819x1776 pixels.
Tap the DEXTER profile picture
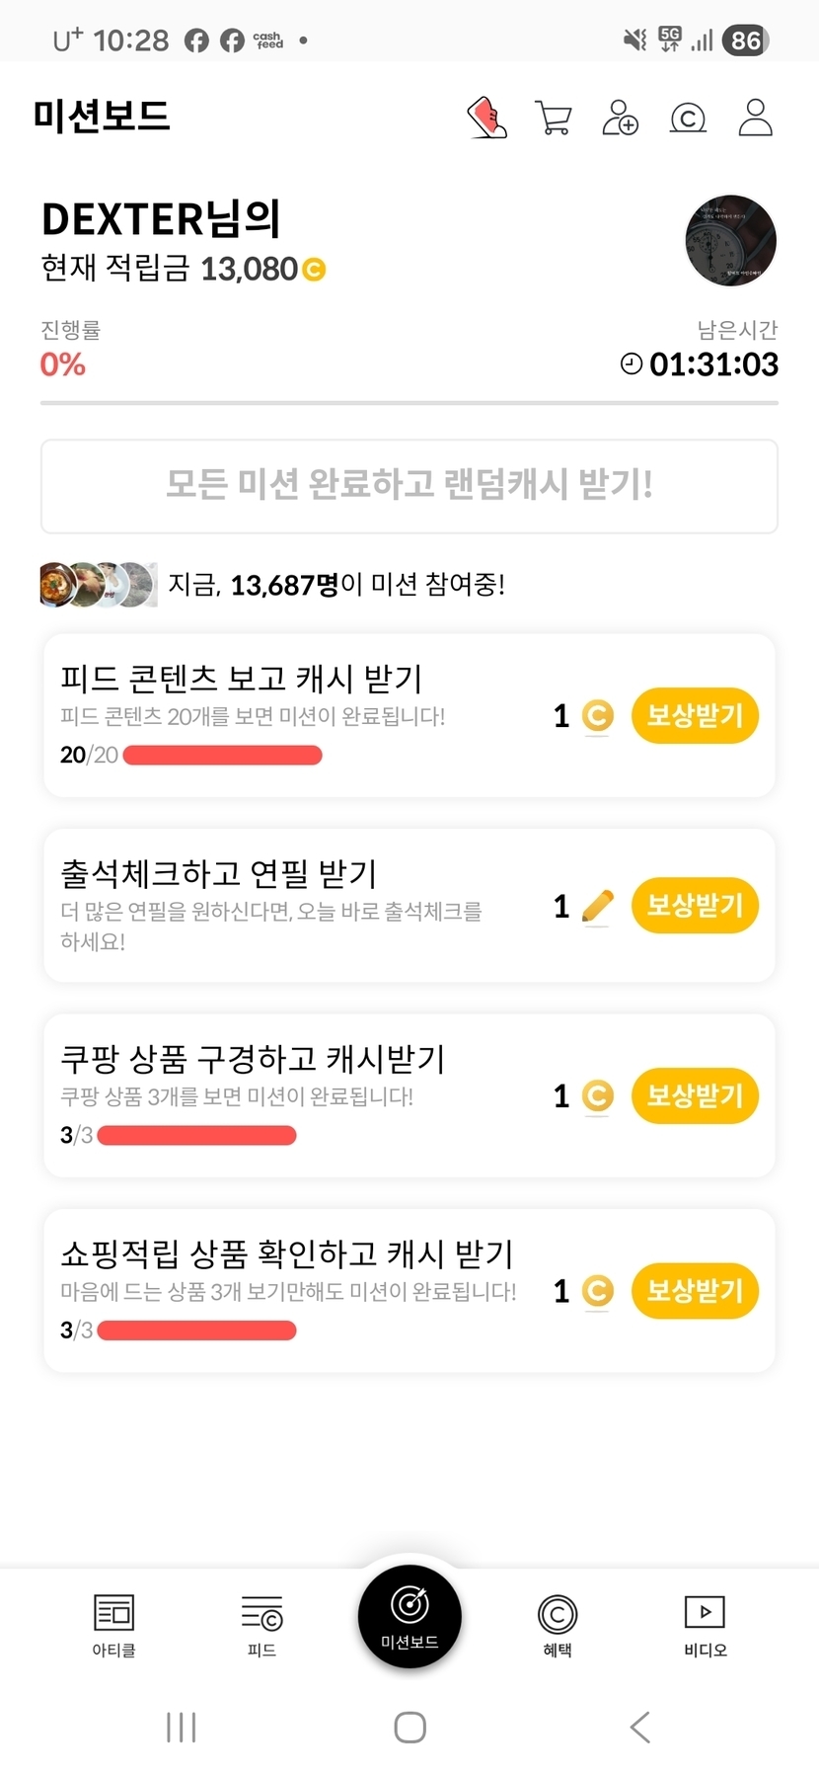point(730,240)
